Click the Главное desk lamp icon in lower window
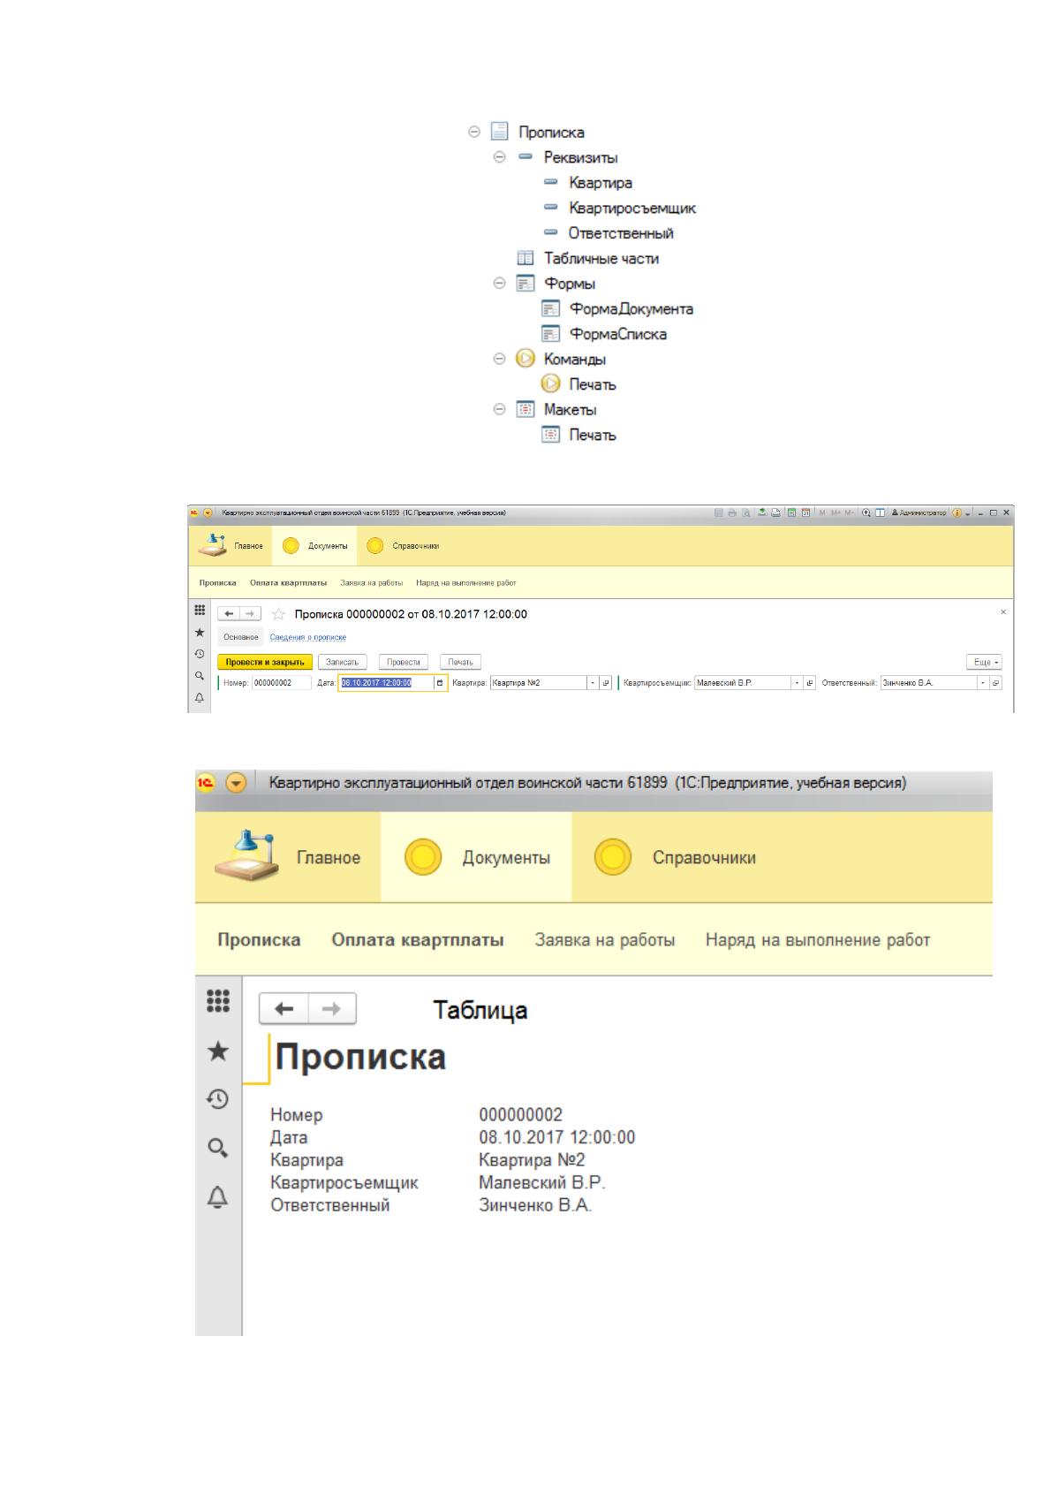 coord(246,854)
